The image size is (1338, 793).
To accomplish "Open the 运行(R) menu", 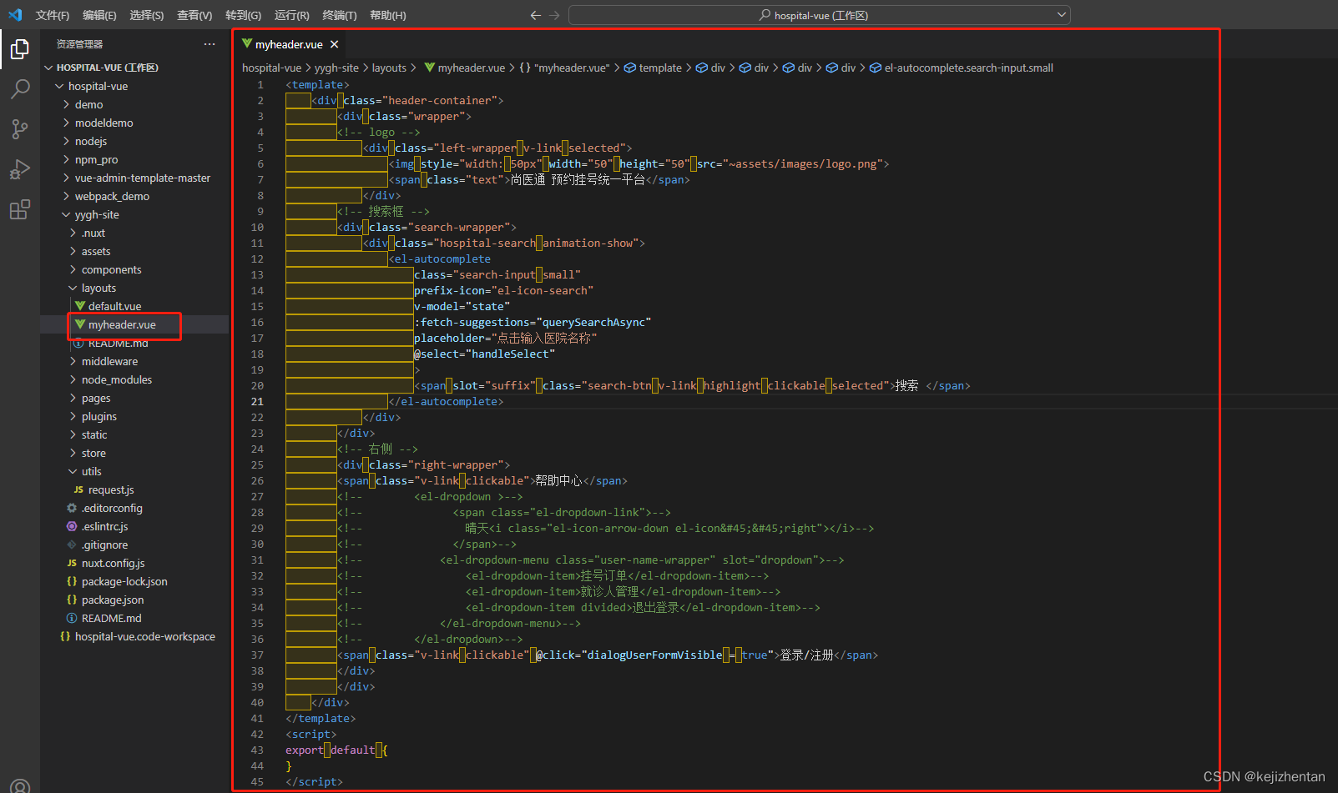I will (291, 15).
